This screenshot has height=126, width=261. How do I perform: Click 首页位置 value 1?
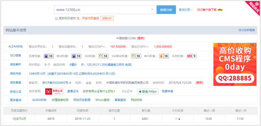click(x=114, y=119)
